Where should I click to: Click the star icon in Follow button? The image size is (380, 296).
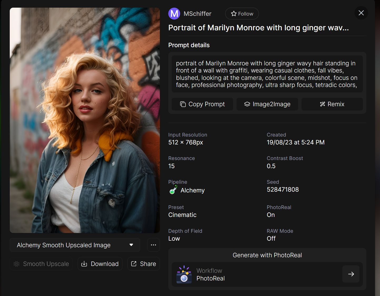pos(234,14)
